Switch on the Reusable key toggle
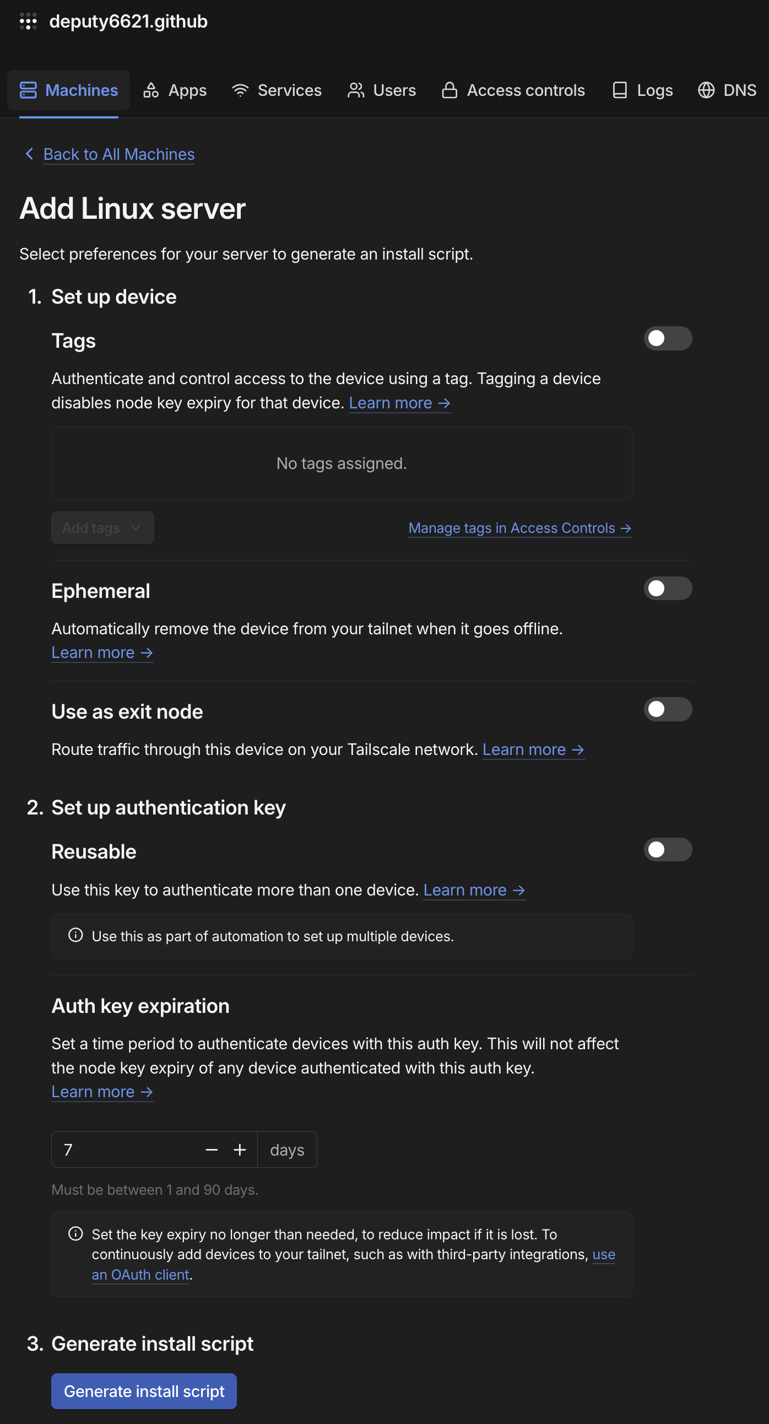Image resolution: width=769 pixels, height=1424 pixels. [x=667, y=850]
